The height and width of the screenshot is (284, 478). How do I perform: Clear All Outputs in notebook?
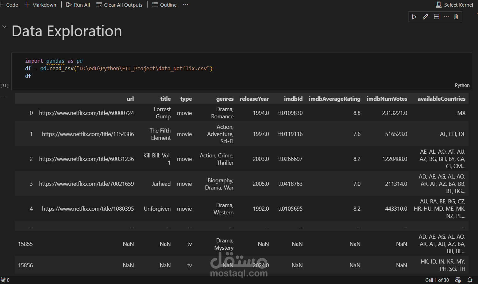tap(119, 5)
